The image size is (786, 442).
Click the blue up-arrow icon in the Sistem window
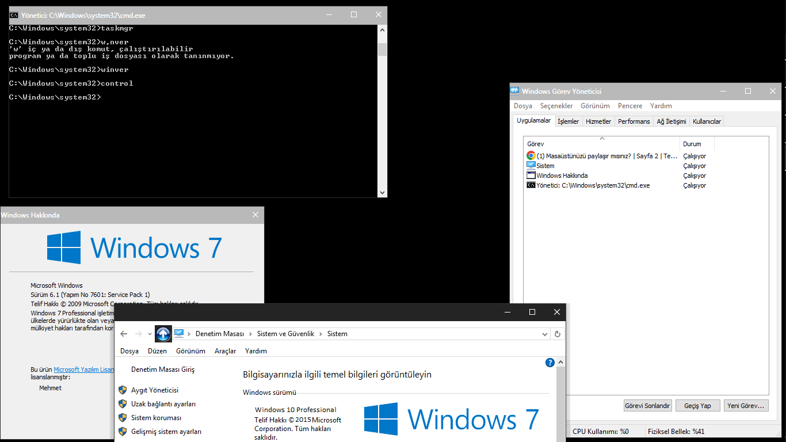pos(163,334)
